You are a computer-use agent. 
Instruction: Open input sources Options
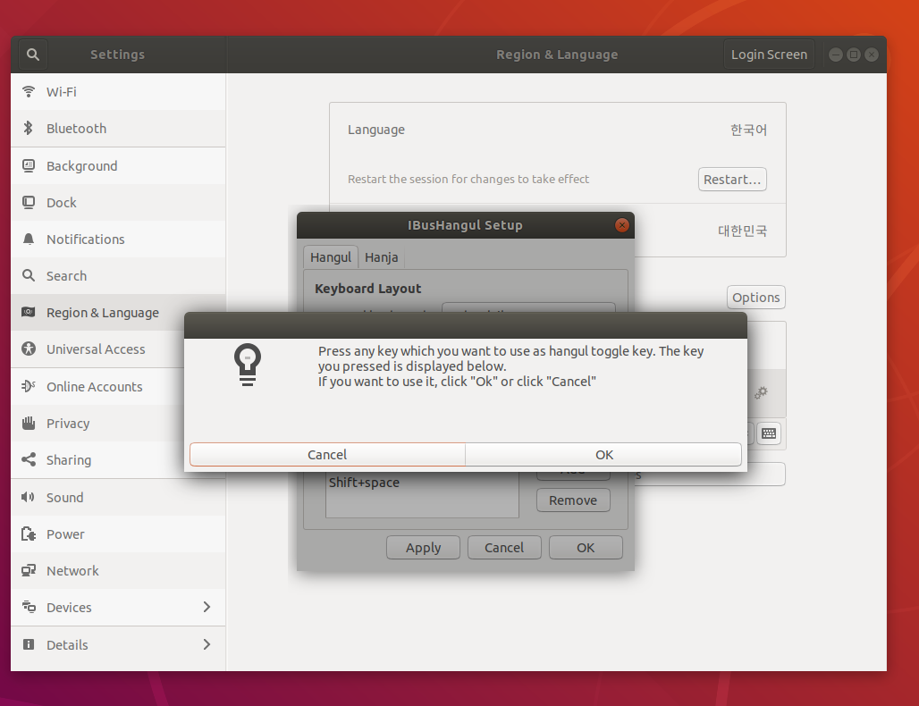coord(756,298)
